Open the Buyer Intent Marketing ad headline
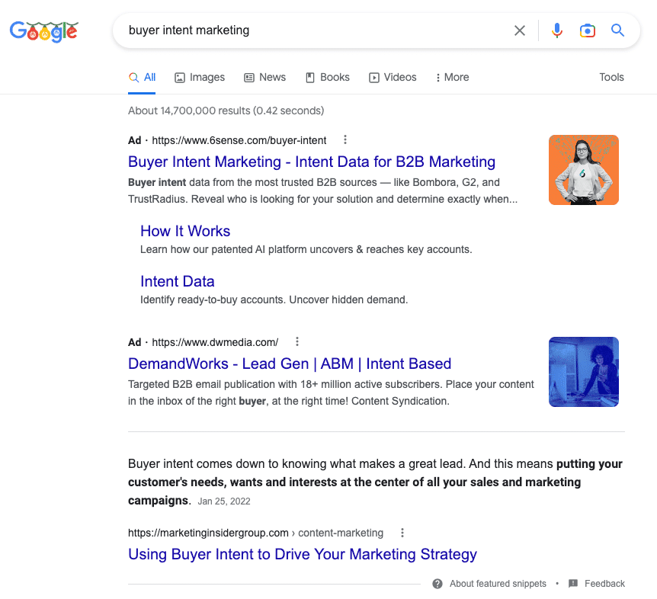Image resolution: width=657 pixels, height=599 pixels. pyautogui.click(x=312, y=162)
